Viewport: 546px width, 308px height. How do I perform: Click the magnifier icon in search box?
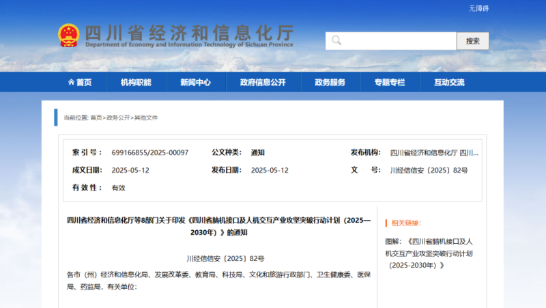336,41
